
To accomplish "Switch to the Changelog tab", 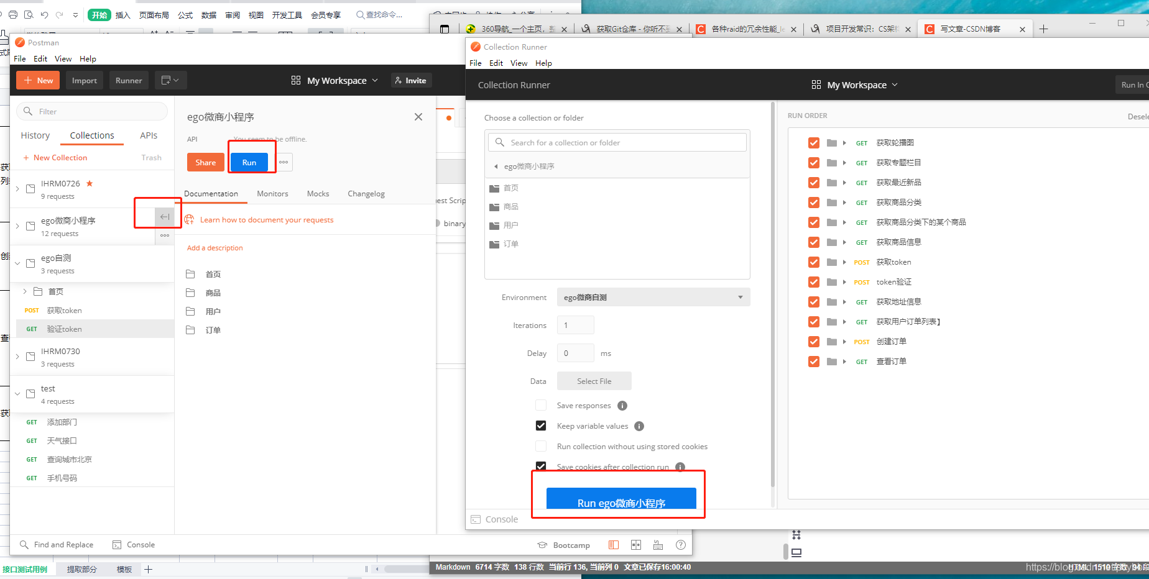I will point(366,194).
